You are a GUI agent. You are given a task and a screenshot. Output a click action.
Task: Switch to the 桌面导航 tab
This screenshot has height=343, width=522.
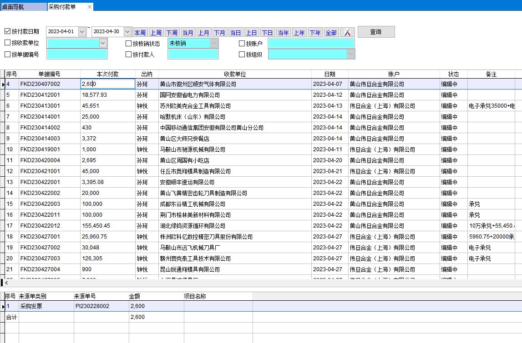pos(23,7)
